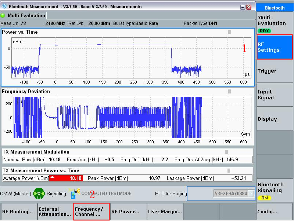
Task: Click the Bluetooth app icon in title bar
Action: click(4, 7)
